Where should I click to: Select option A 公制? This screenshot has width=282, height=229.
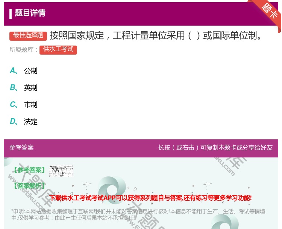point(24,71)
